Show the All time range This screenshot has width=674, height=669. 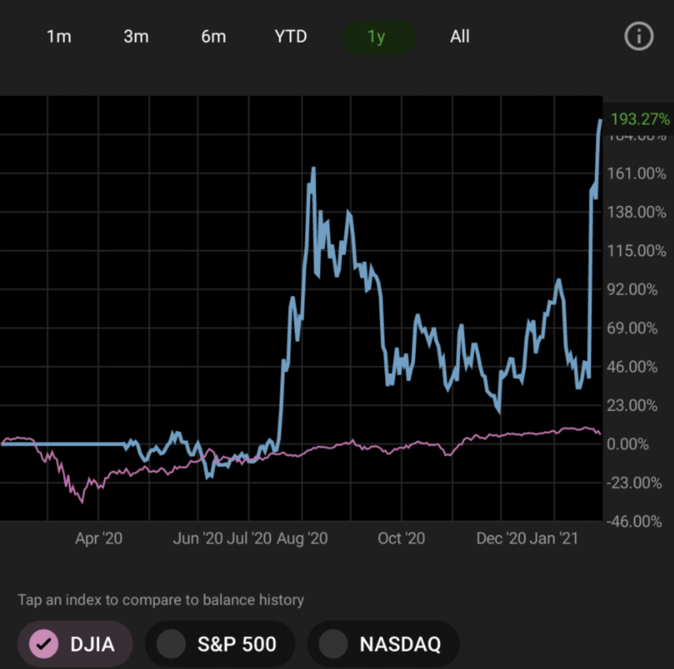click(x=459, y=37)
